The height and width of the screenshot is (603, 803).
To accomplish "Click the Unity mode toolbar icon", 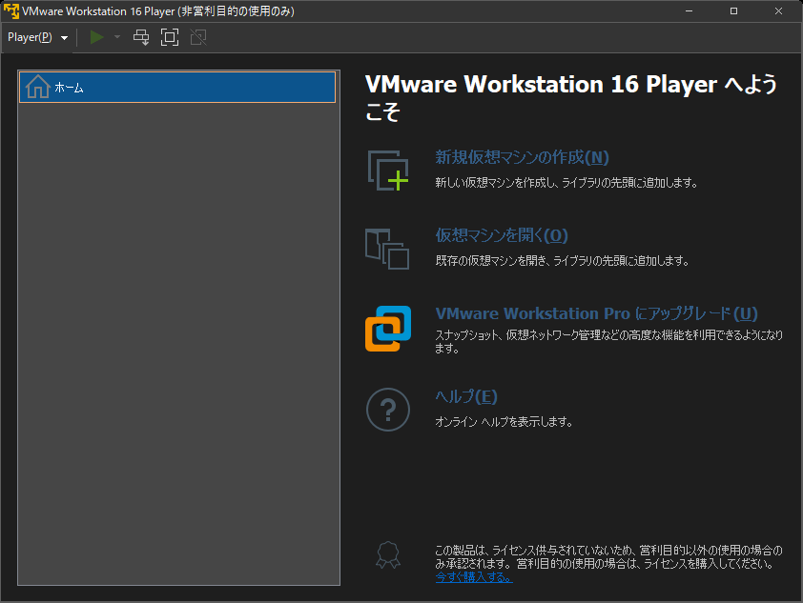I will point(198,37).
